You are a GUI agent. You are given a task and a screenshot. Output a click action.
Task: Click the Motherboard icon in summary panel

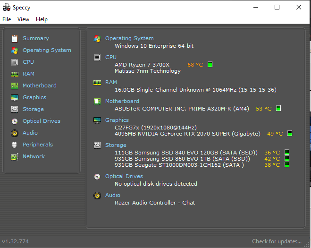pyautogui.click(x=97, y=102)
